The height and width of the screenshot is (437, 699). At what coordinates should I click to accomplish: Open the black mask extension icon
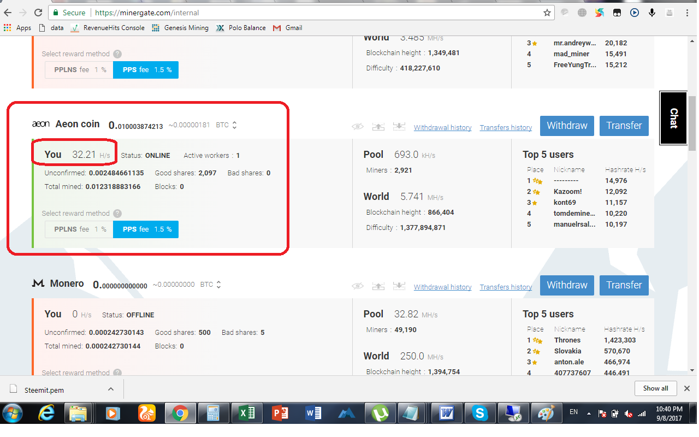[x=617, y=13]
